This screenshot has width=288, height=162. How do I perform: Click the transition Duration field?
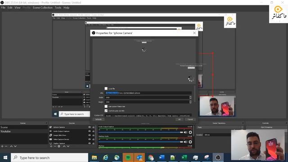click(218, 135)
